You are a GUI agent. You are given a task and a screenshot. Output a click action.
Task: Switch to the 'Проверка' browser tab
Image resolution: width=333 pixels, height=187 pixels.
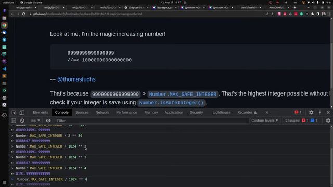[x=164, y=8]
